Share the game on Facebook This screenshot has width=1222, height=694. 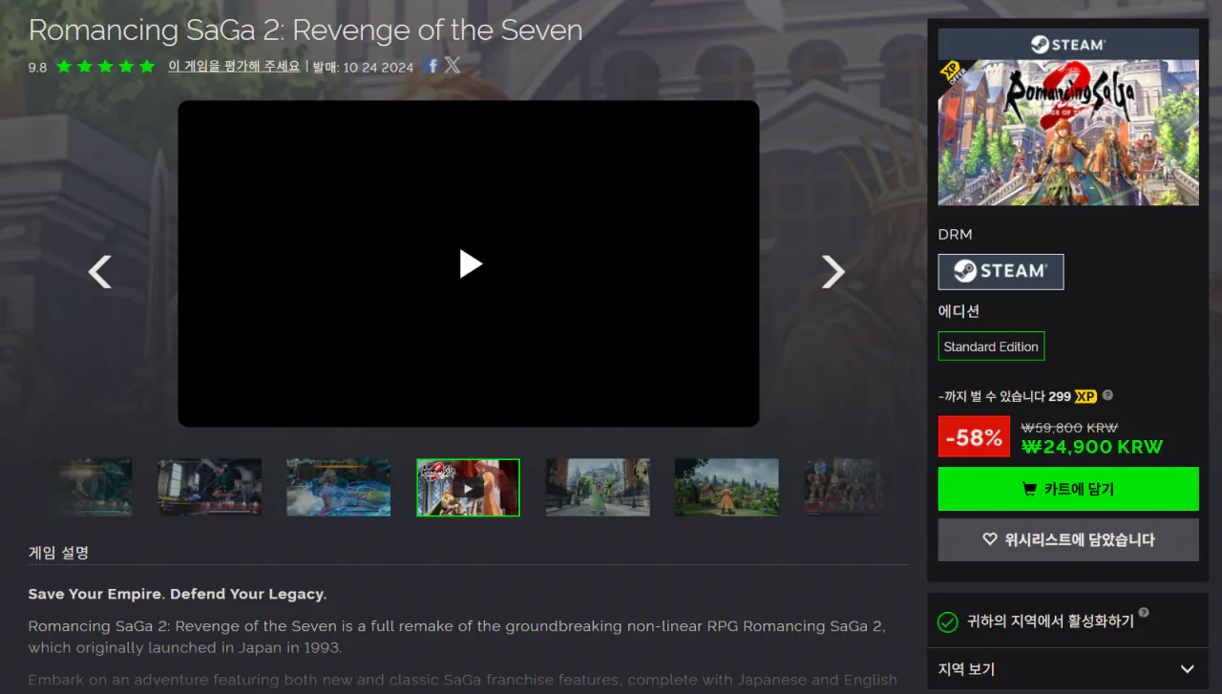(432, 66)
